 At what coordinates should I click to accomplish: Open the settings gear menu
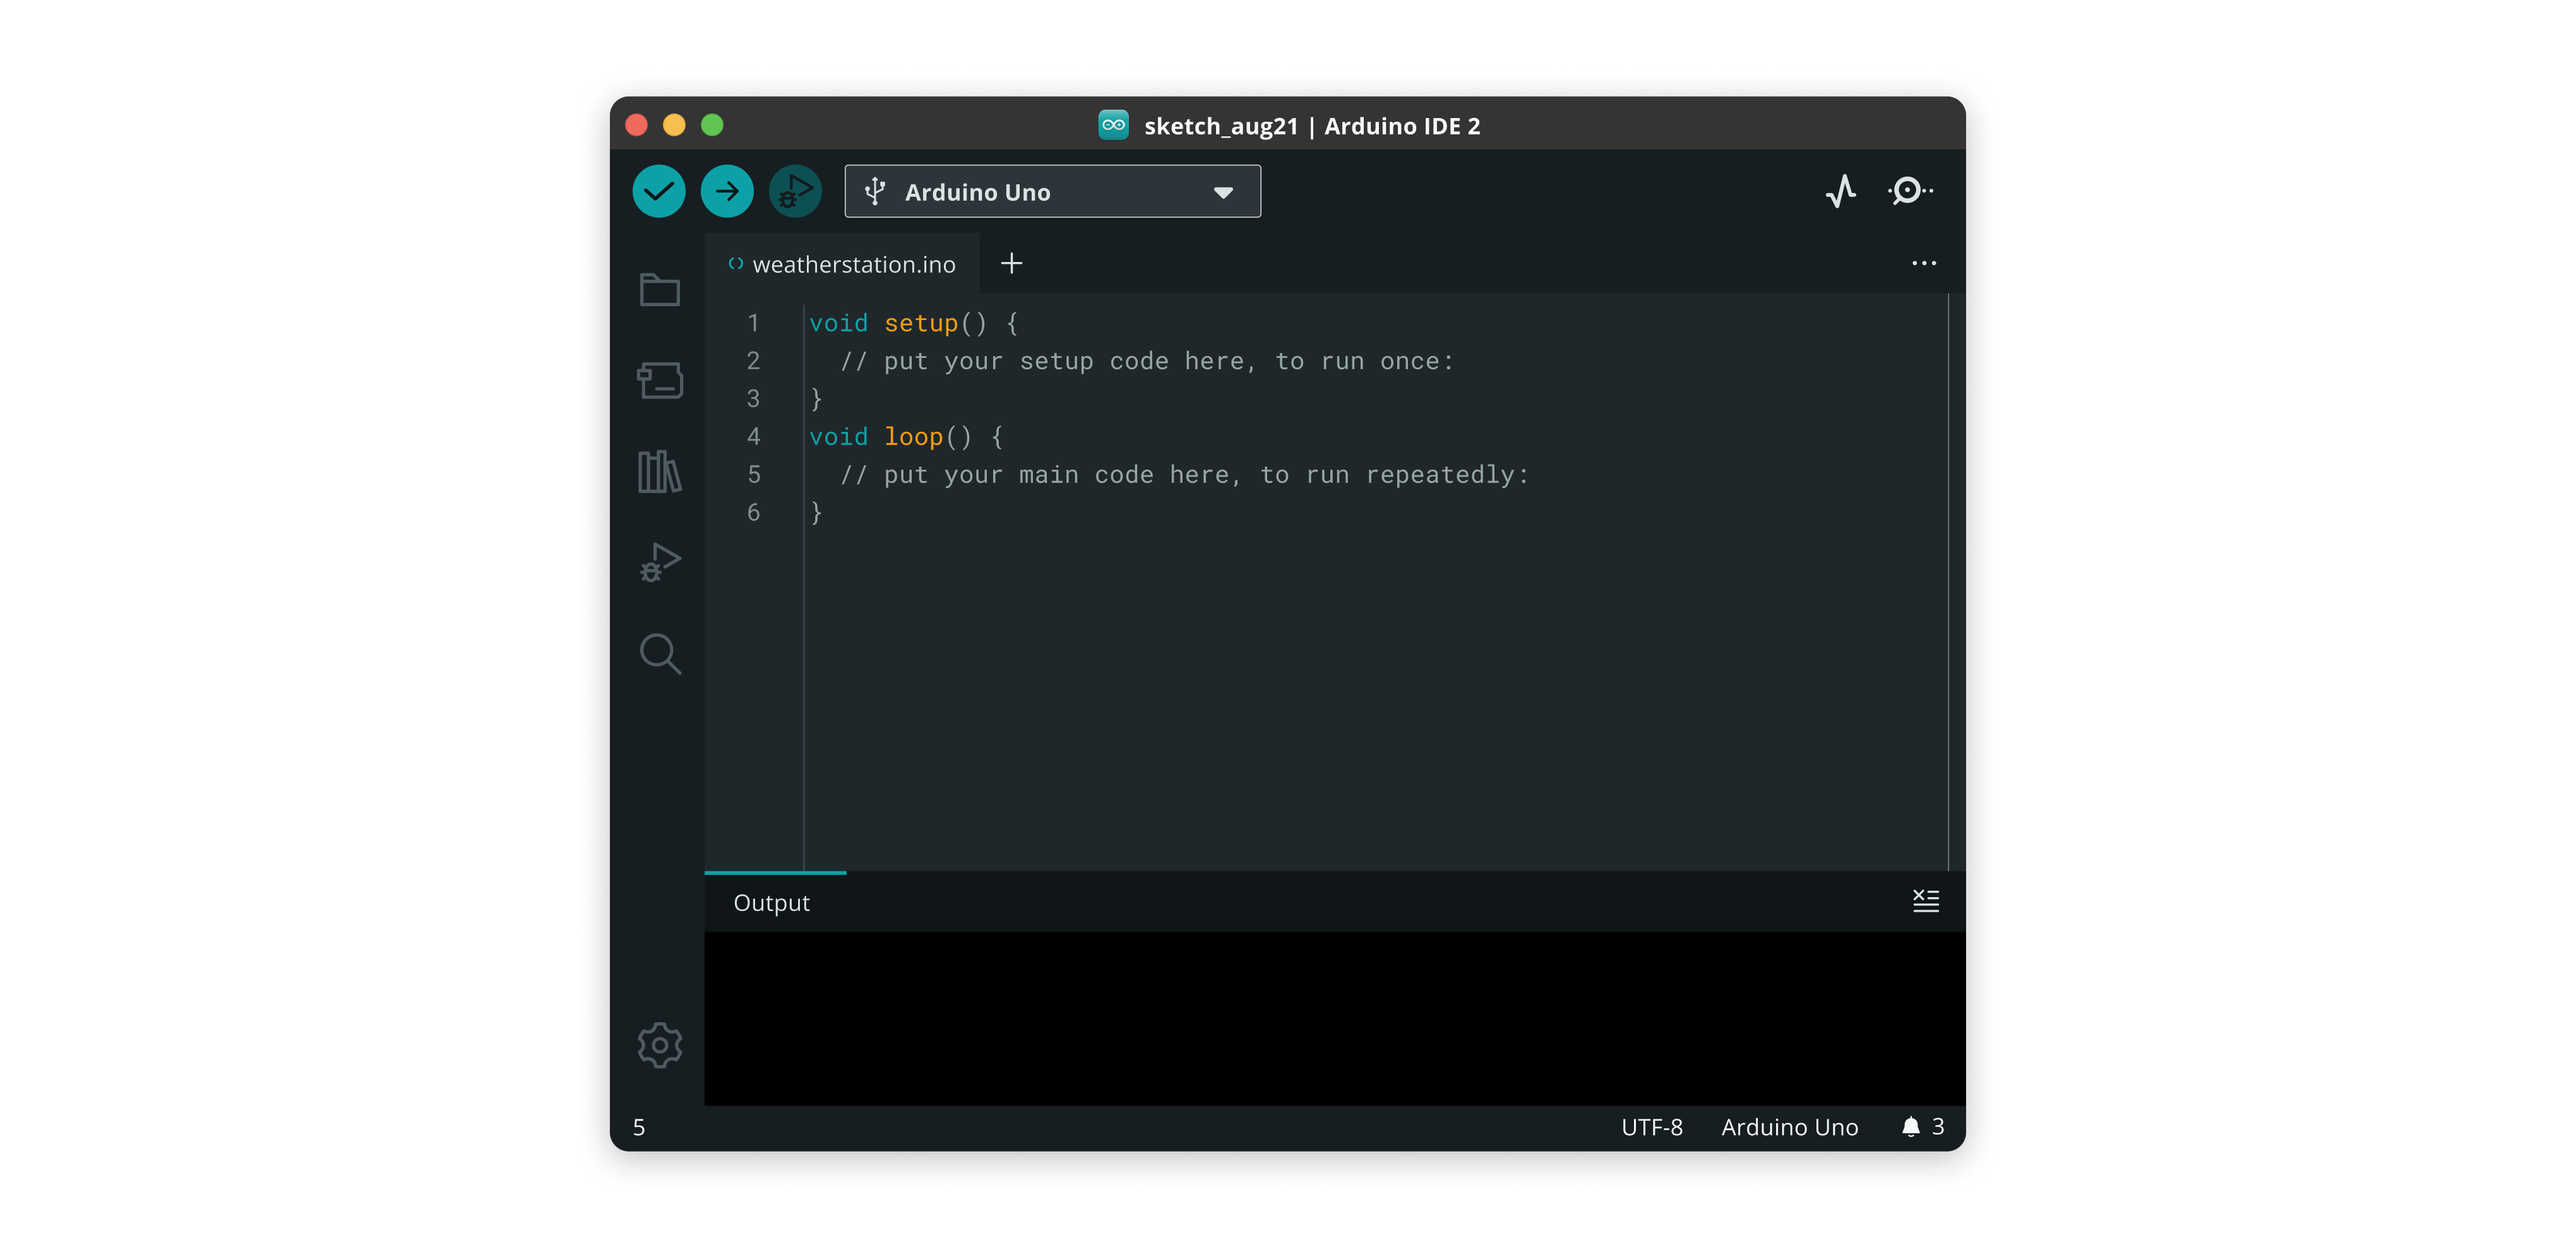click(x=660, y=1045)
